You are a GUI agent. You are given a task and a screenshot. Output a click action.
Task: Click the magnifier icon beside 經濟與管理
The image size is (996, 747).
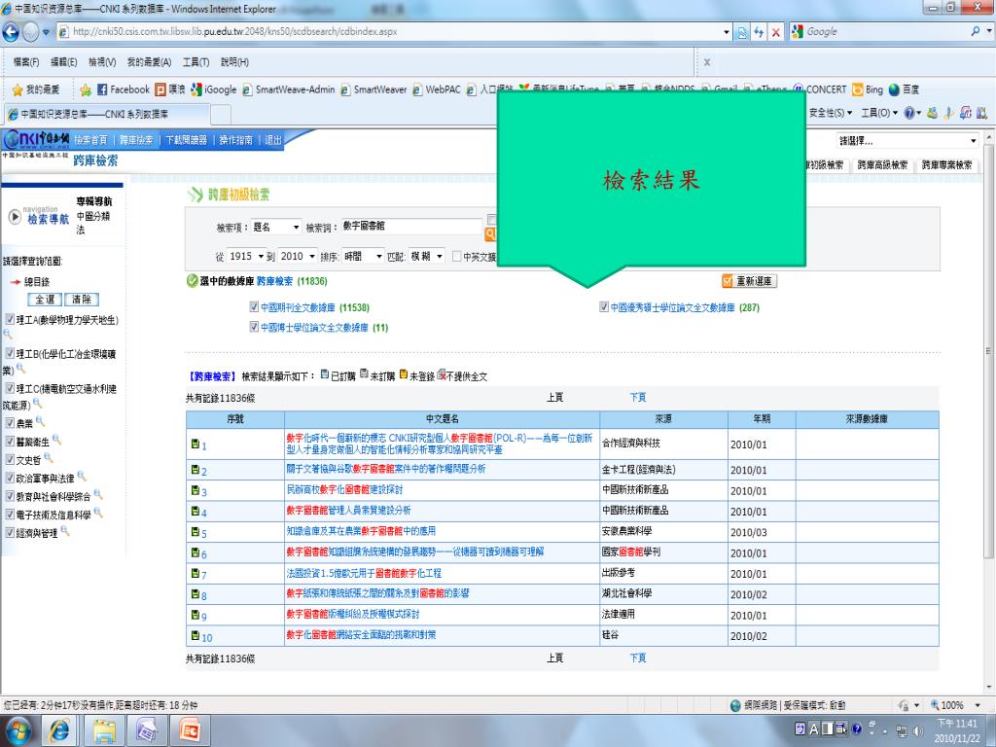click(x=65, y=531)
